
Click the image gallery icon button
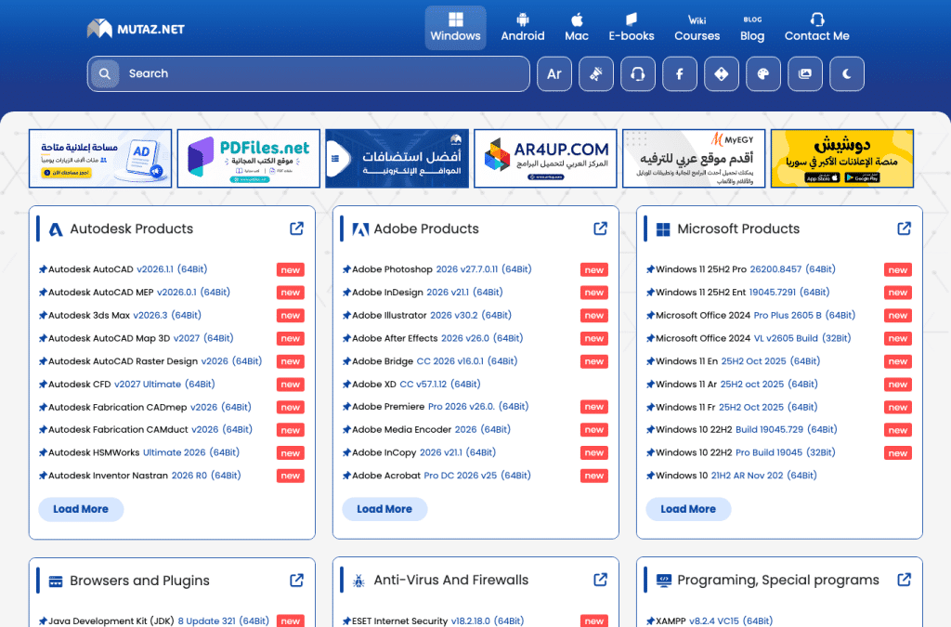805,74
